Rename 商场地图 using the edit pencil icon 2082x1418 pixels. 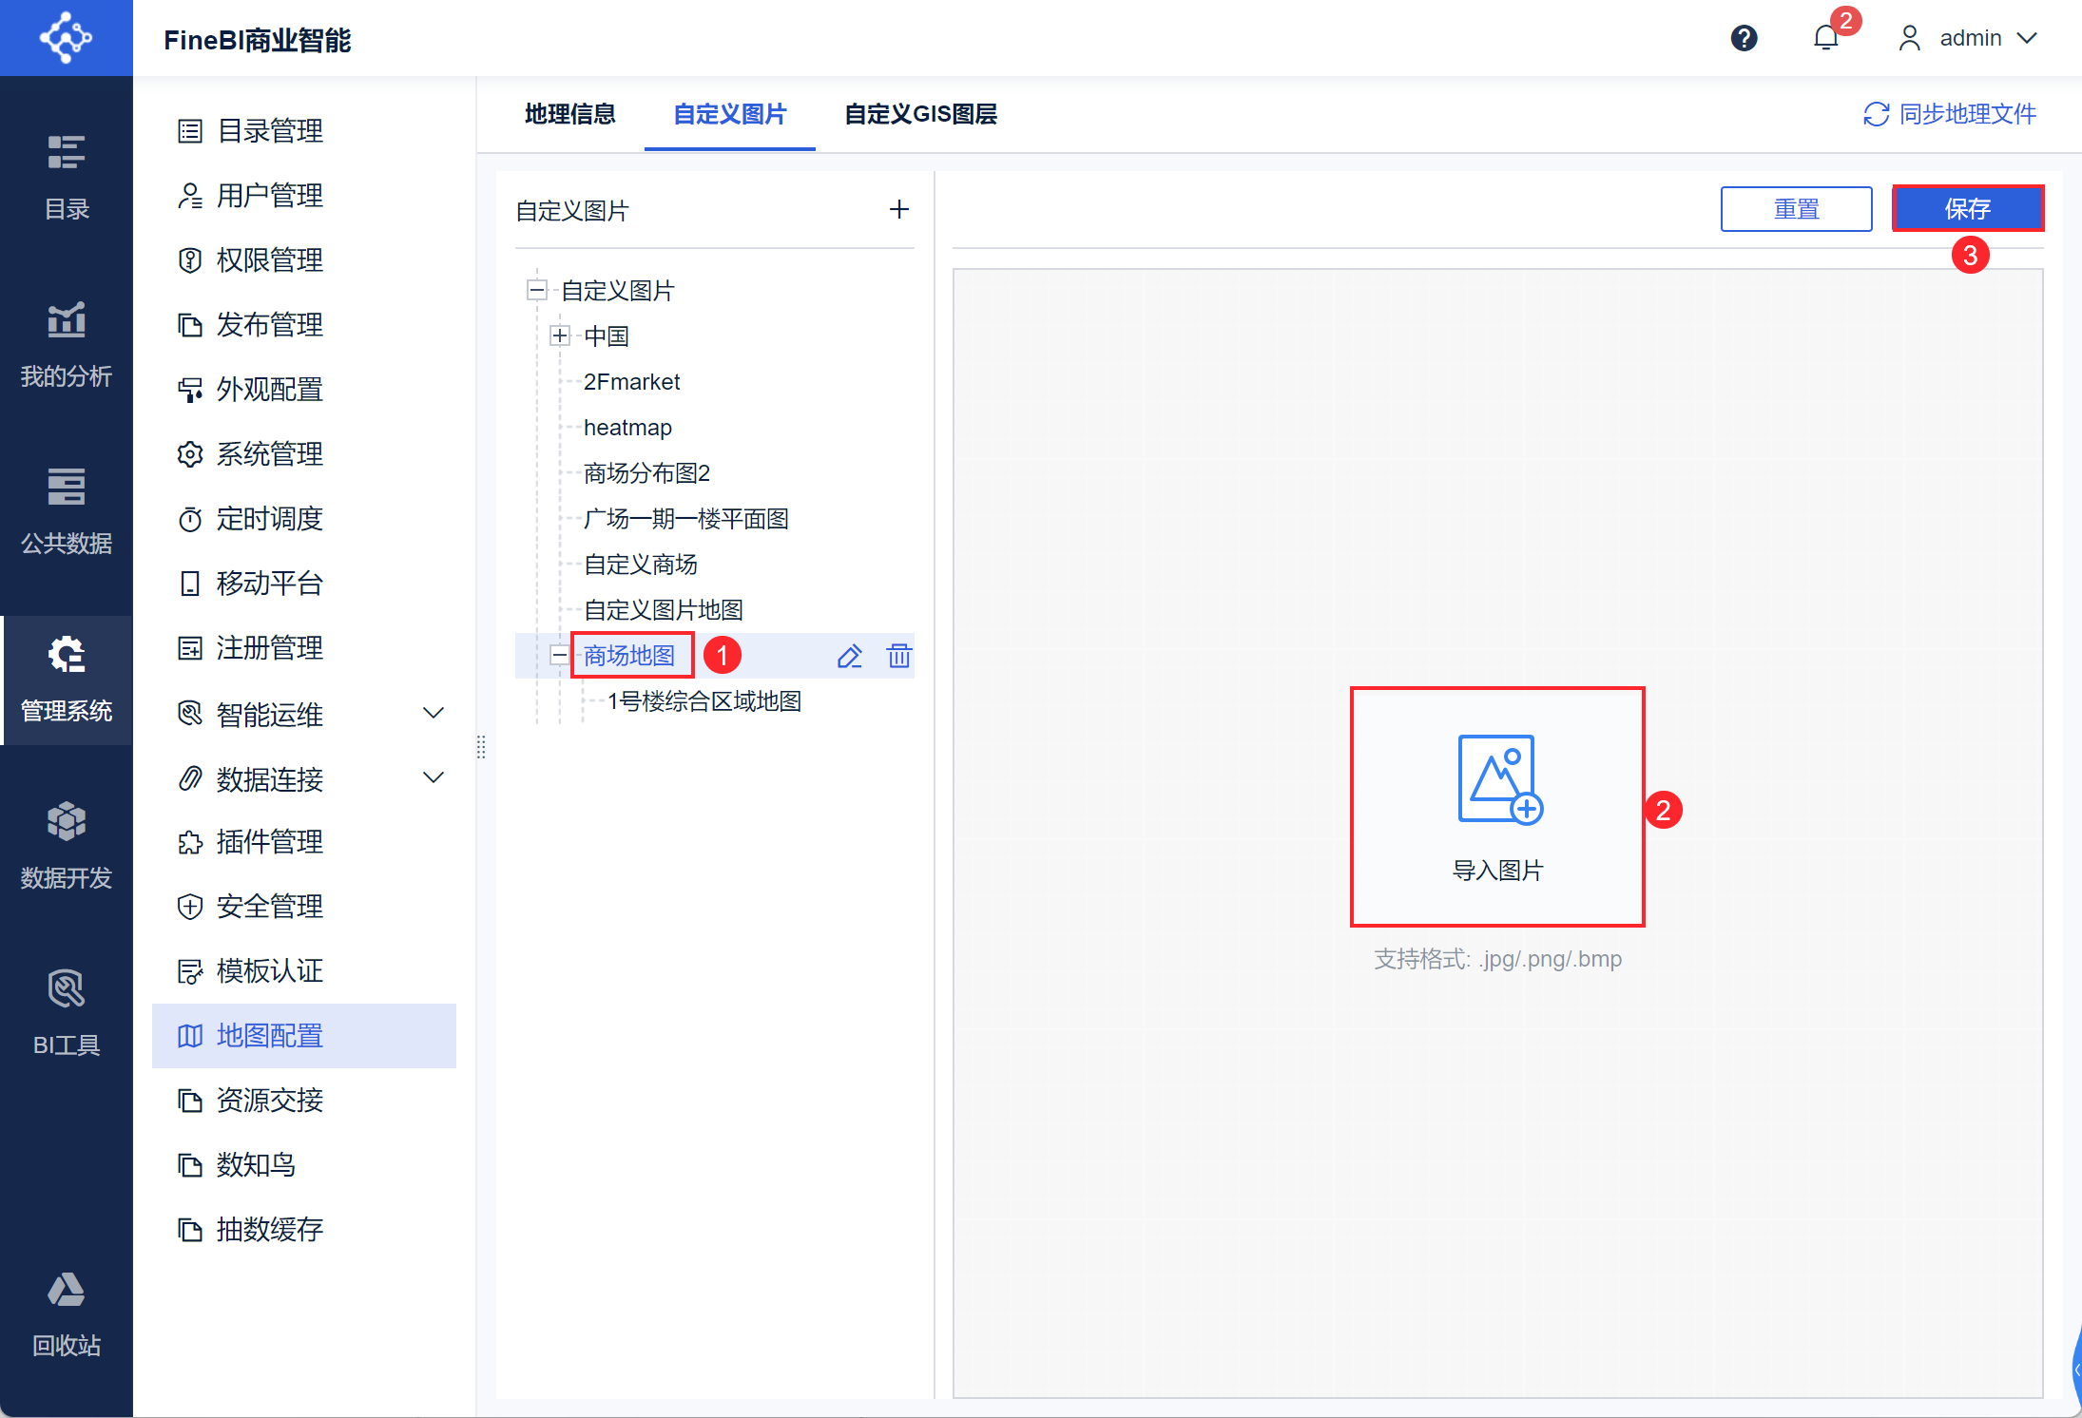tap(849, 656)
